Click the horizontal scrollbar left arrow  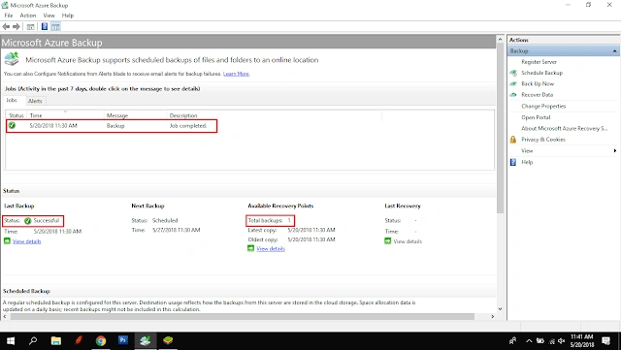tap(5, 317)
